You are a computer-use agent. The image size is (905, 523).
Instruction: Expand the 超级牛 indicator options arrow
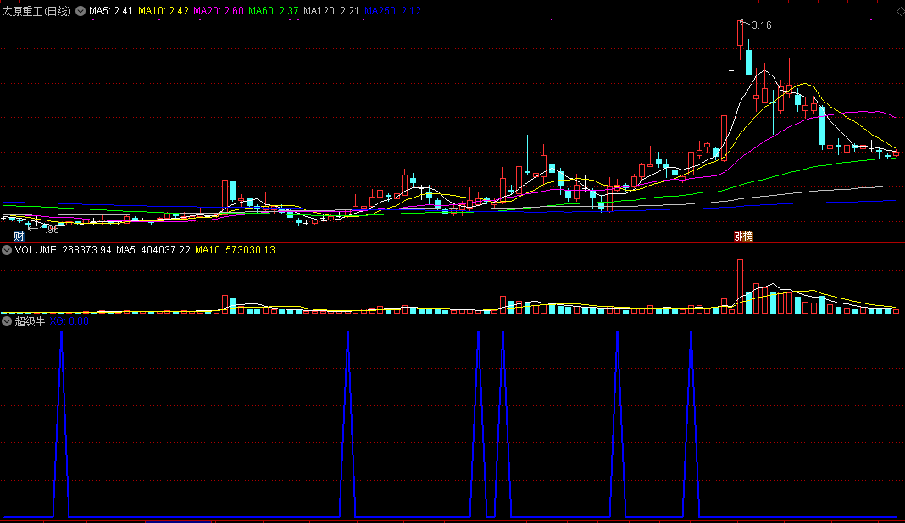click(6, 321)
